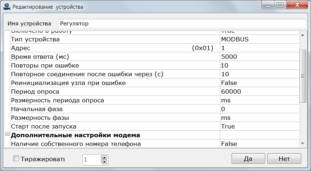
Task: Click the Период опроса label
Action: click(35, 91)
